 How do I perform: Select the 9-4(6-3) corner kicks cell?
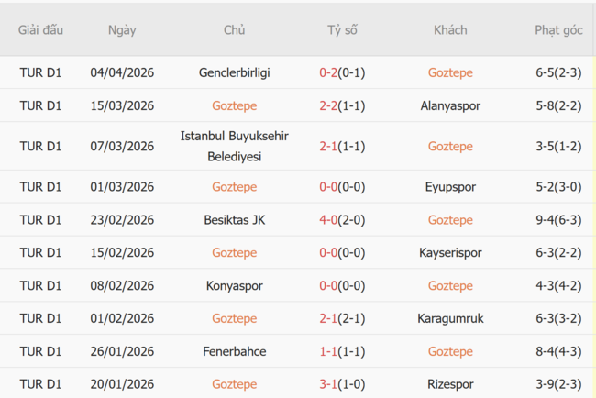point(558,220)
